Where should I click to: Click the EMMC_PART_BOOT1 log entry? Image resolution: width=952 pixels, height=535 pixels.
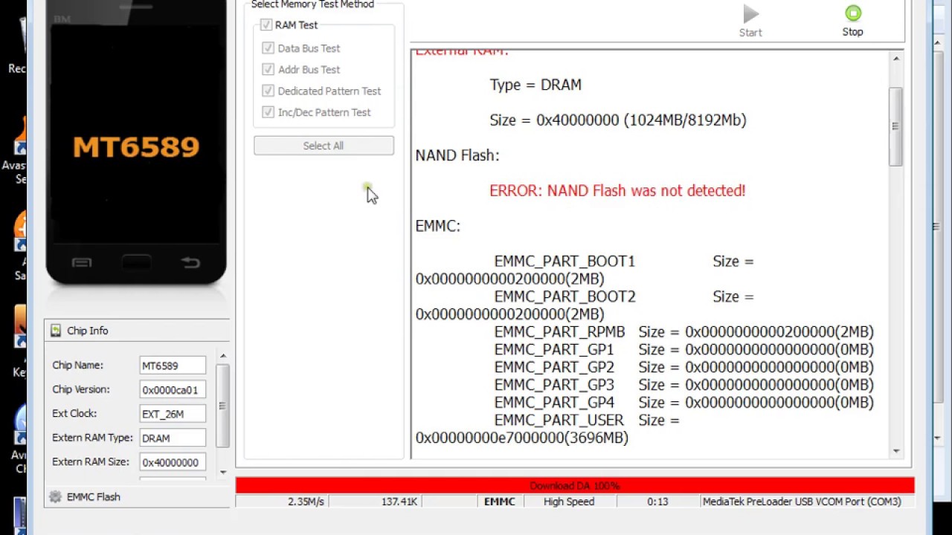click(585, 270)
